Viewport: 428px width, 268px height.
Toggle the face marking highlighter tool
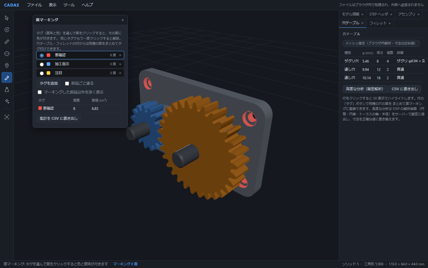7,77
